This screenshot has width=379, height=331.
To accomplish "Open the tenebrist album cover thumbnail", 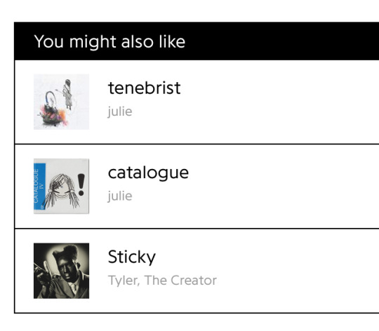I will pyautogui.click(x=61, y=102).
